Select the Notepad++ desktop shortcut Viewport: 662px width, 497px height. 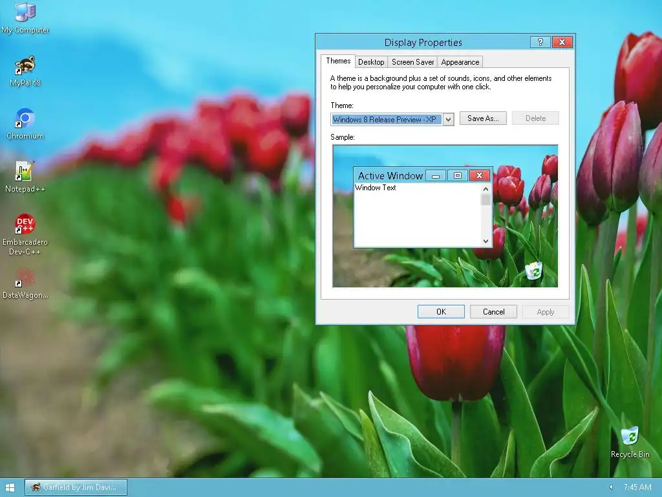[25, 177]
